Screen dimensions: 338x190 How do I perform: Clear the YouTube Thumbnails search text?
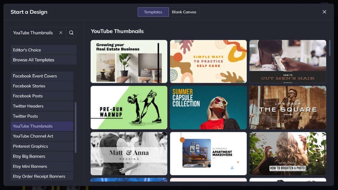tap(61, 33)
